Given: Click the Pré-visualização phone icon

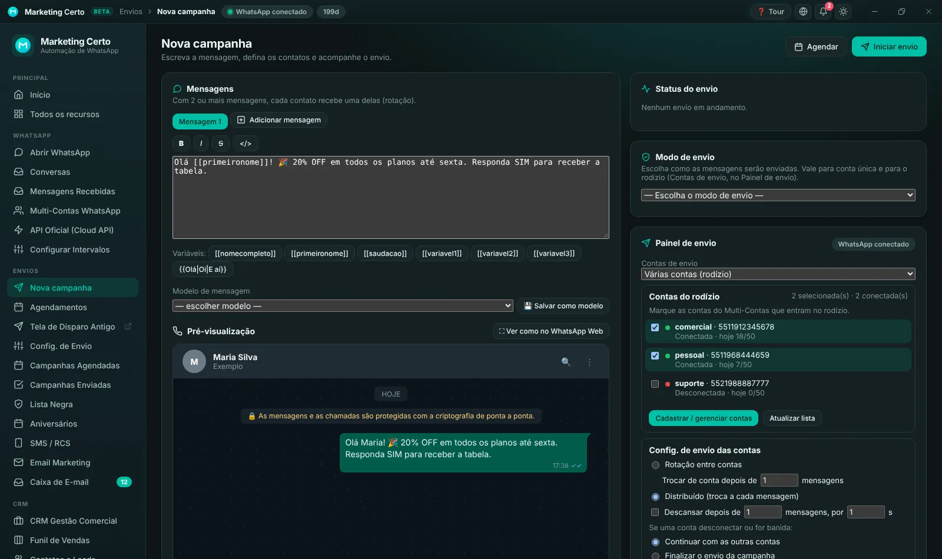Looking at the screenshot, I should 177,331.
